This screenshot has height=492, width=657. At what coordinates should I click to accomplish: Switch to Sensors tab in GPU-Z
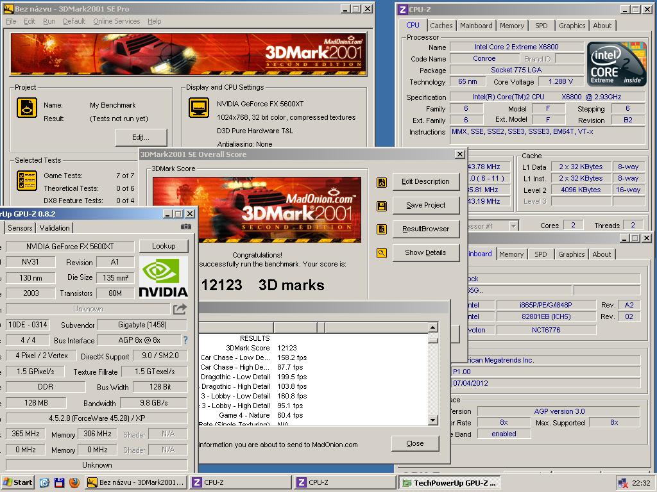point(20,228)
